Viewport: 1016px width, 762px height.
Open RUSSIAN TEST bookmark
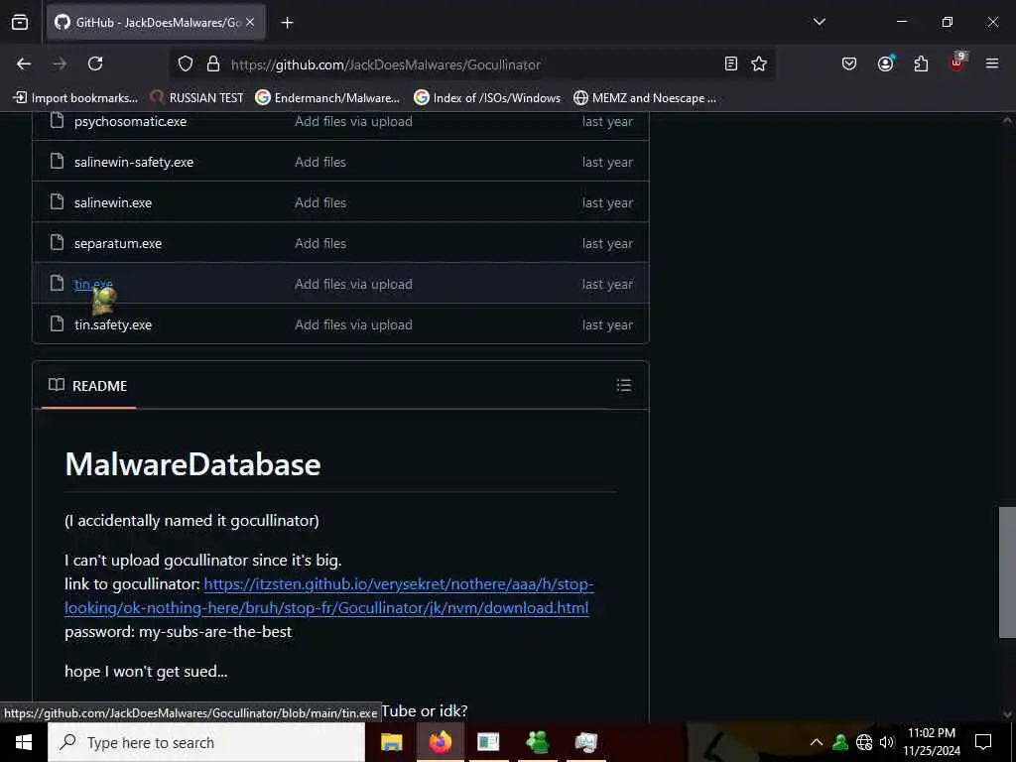197,98
